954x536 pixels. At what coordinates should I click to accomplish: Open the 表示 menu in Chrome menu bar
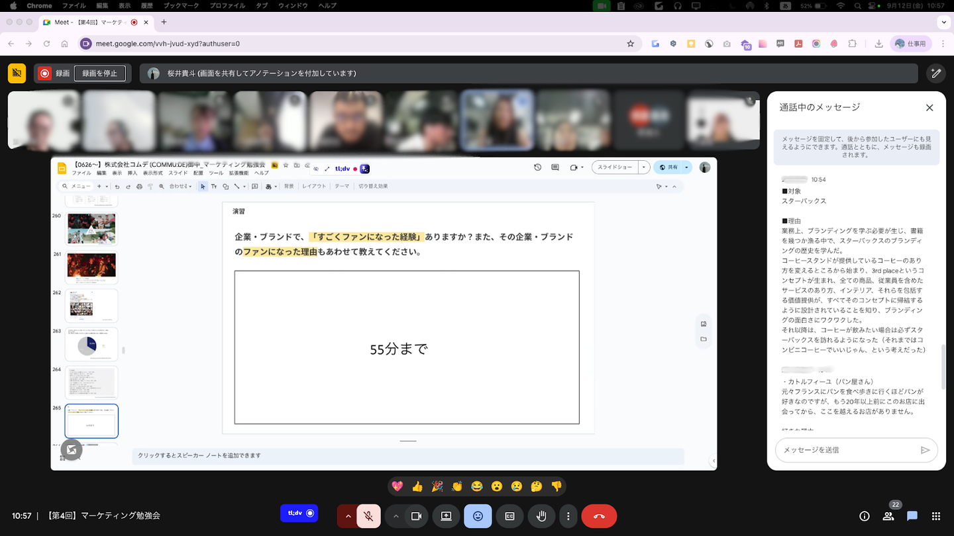click(125, 6)
